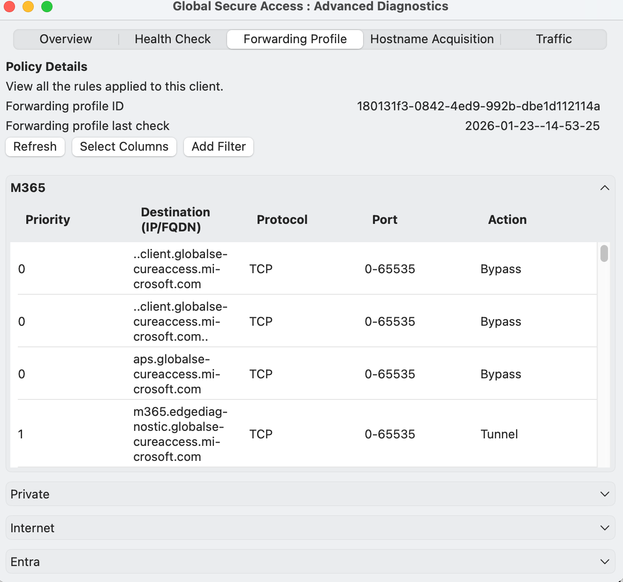
Task: Click the Forwarding profile last check label
Action: point(88,126)
